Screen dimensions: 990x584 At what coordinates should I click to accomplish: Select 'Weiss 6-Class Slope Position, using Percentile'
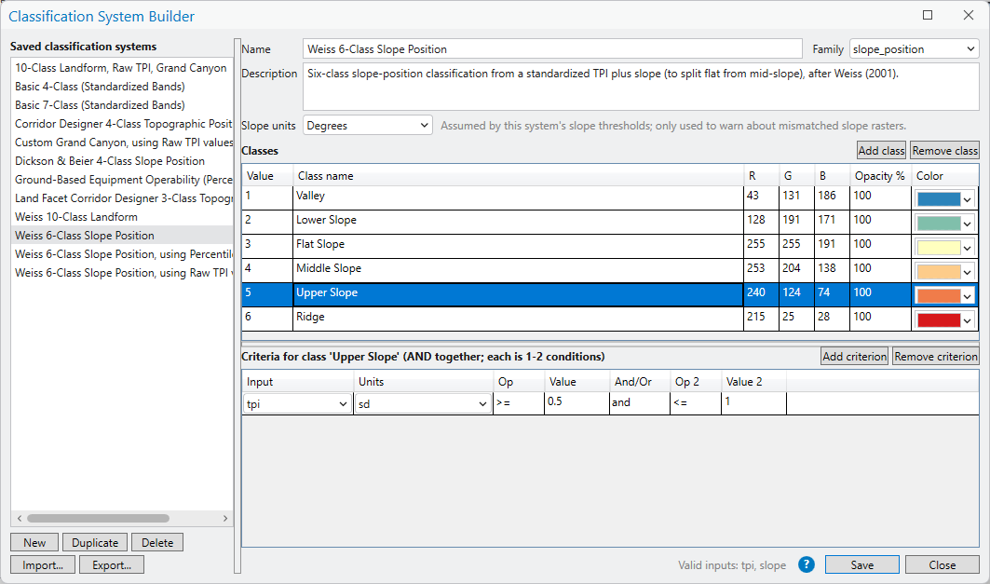coord(122,253)
